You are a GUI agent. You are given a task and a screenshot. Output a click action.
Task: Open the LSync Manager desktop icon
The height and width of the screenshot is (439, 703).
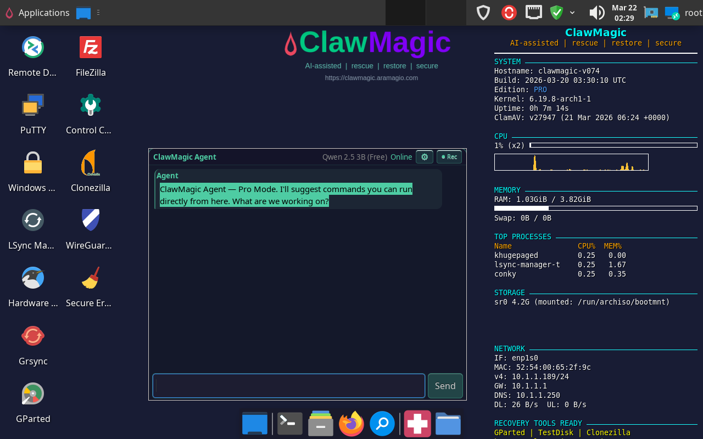(33, 220)
